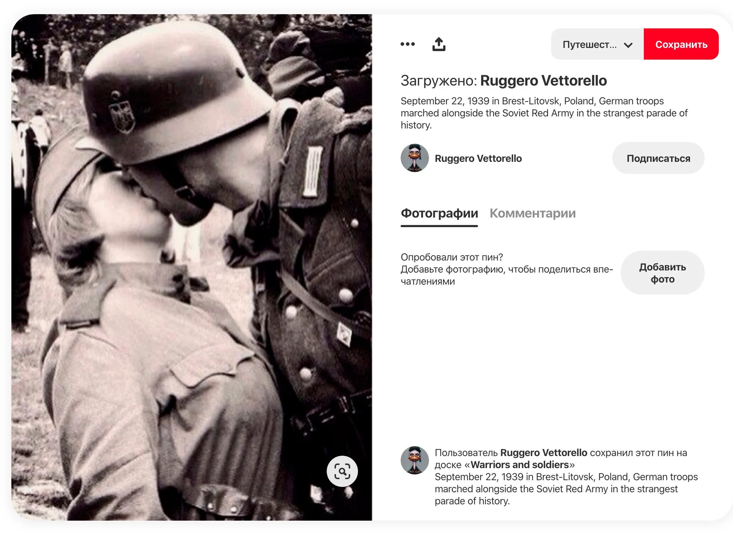733x543 pixels.
Task: Follow the uploader via Подписаться
Action: [658, 158]
